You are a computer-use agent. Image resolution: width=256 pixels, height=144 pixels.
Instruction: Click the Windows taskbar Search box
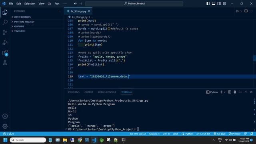pyautogui.click(x=28, y=140)
